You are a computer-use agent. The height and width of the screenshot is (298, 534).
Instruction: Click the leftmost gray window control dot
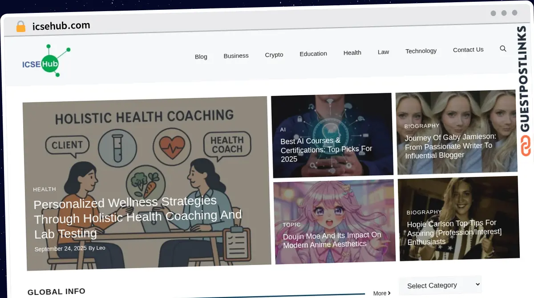(x=494, y=13)
